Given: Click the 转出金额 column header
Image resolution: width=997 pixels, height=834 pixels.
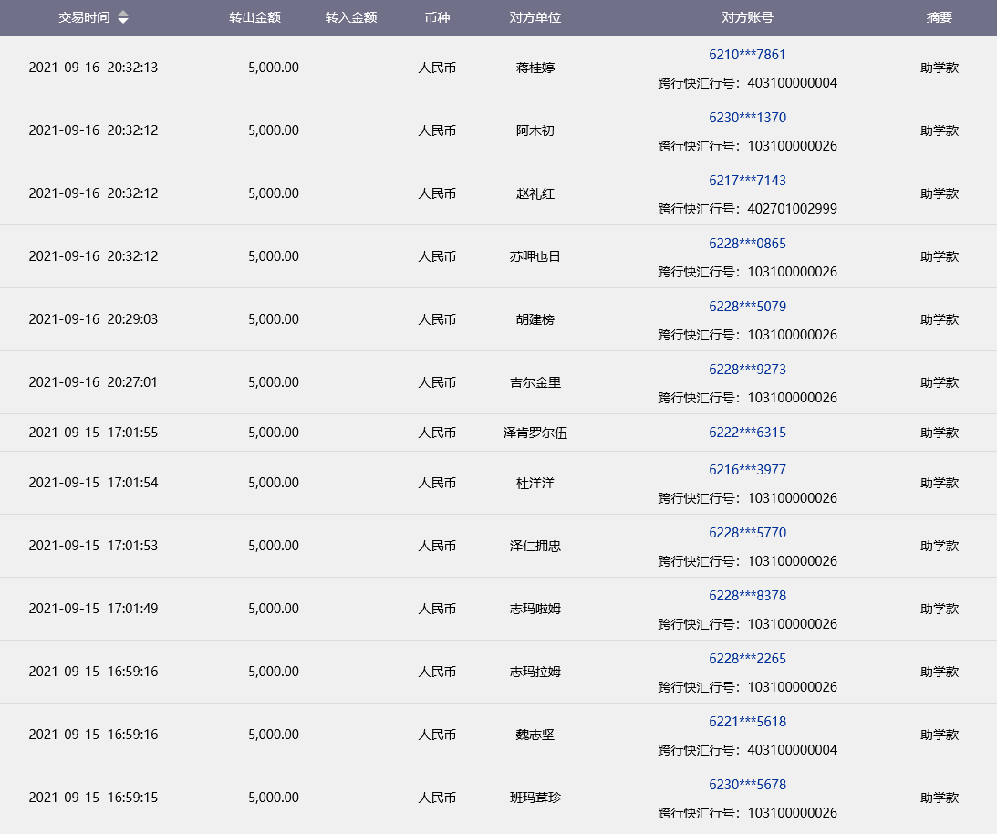Looking at the screenshot, I should pyautogui.click(x=254, y=18).
